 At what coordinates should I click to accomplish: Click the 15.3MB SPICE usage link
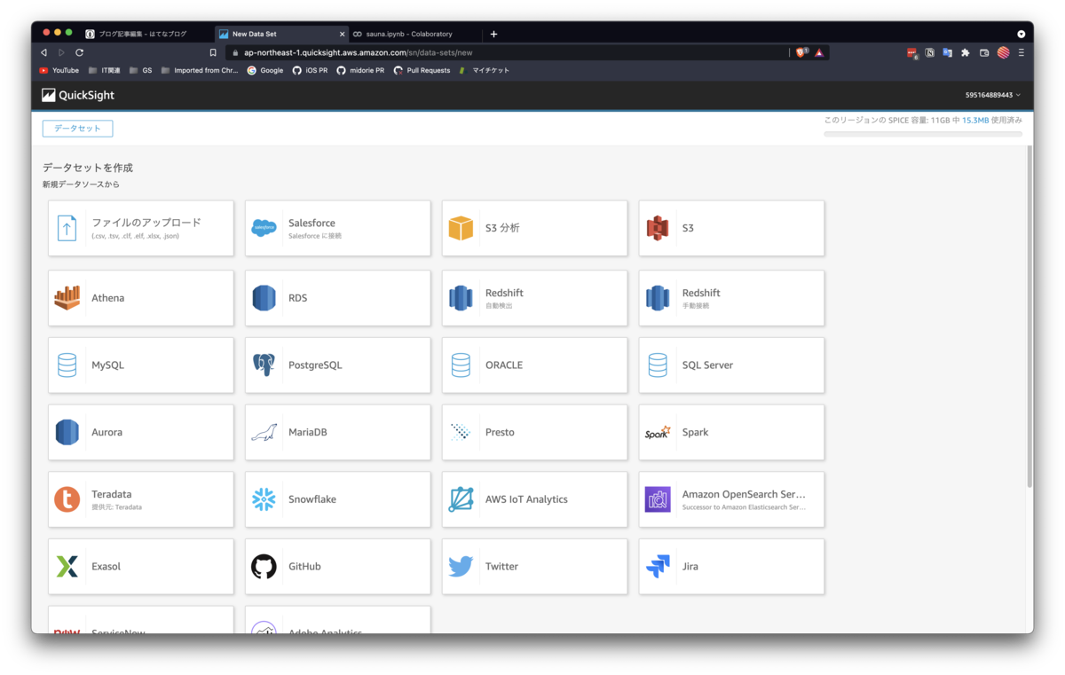point(975,120)
